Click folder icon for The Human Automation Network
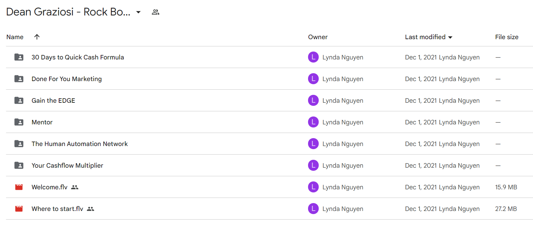This screenshot has height=234, width=533. point(19,144)
